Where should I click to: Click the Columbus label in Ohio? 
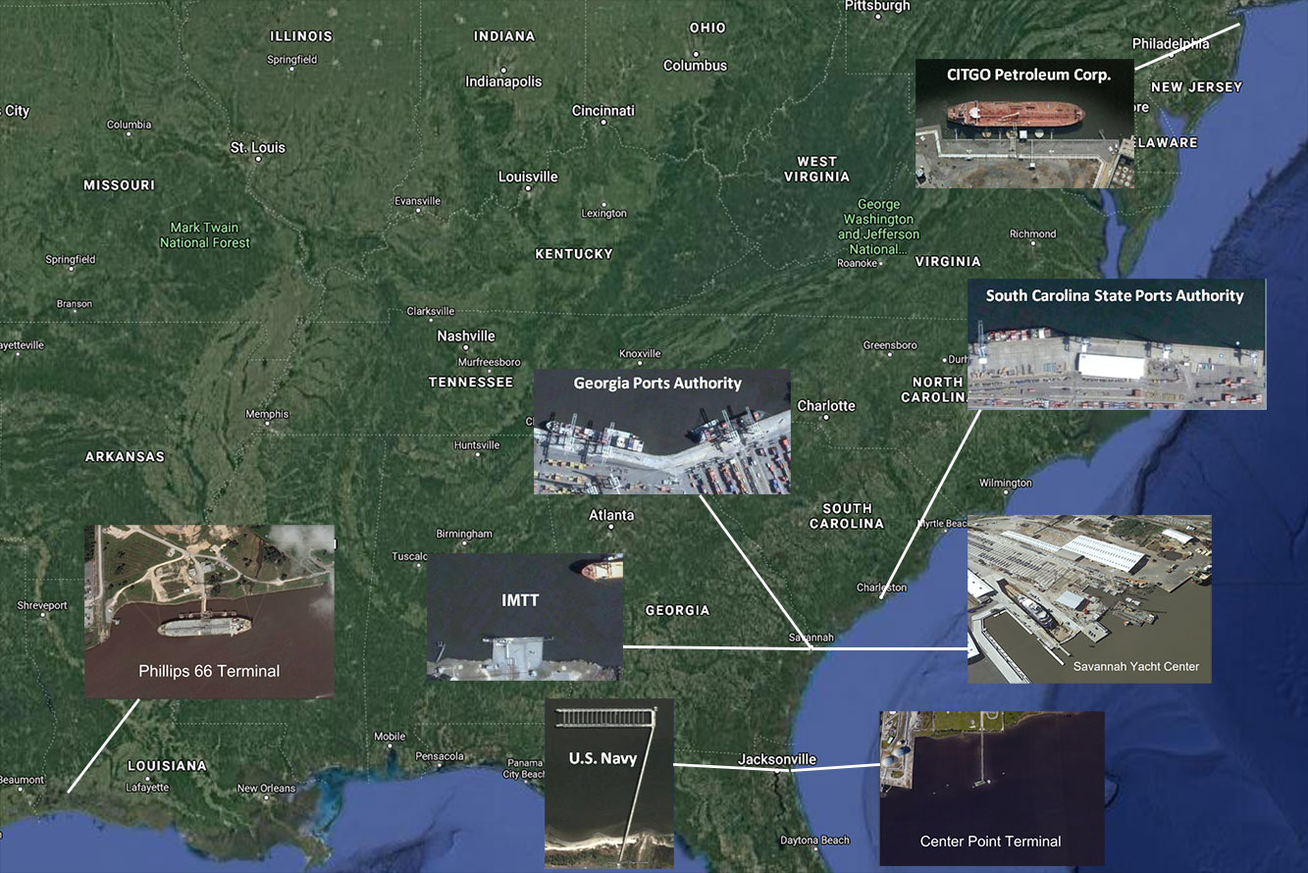point(696,66)
